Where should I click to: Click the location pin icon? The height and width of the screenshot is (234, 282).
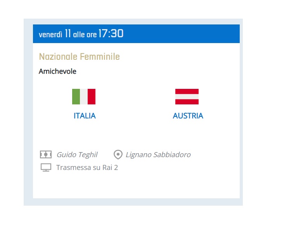(118, 154)
